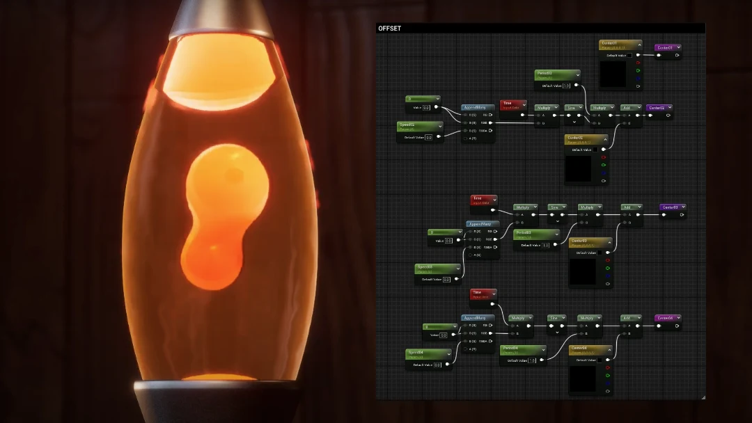Click the Default Value color swatch on Center02
This screenshot has height=423, width=752.
pos(595,150)
